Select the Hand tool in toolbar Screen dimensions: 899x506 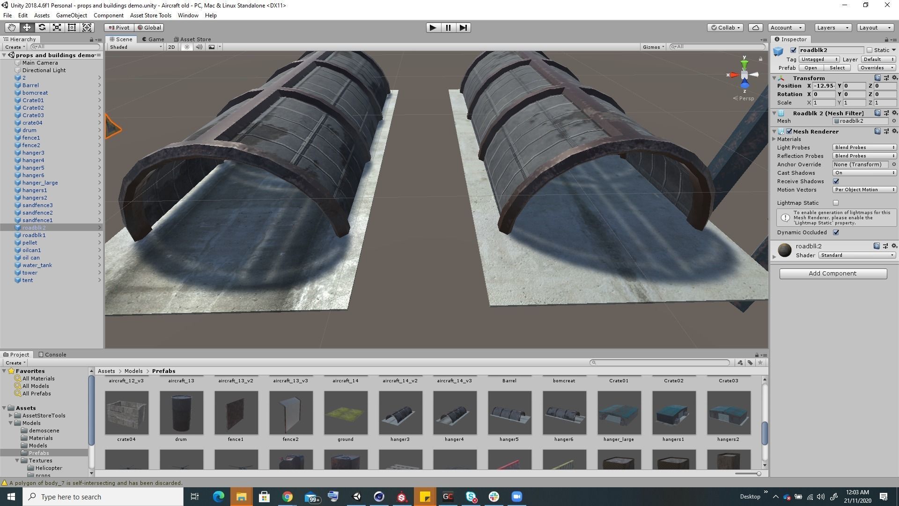coord(12,28)
